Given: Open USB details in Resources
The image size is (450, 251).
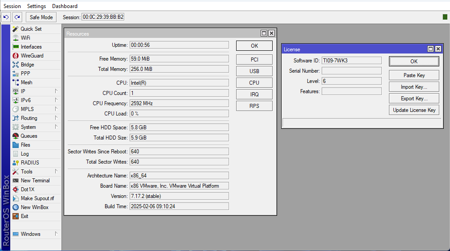Looking at the screenshot, I should 254,71.
